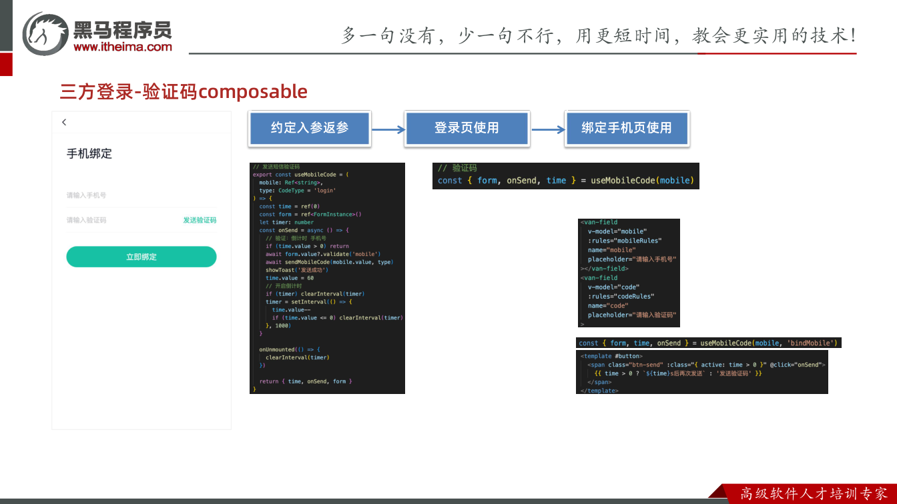The width and height of the screenshot is (897, 504).
Task: Select the 登录页使用 step box
Action: coord(467,128)
